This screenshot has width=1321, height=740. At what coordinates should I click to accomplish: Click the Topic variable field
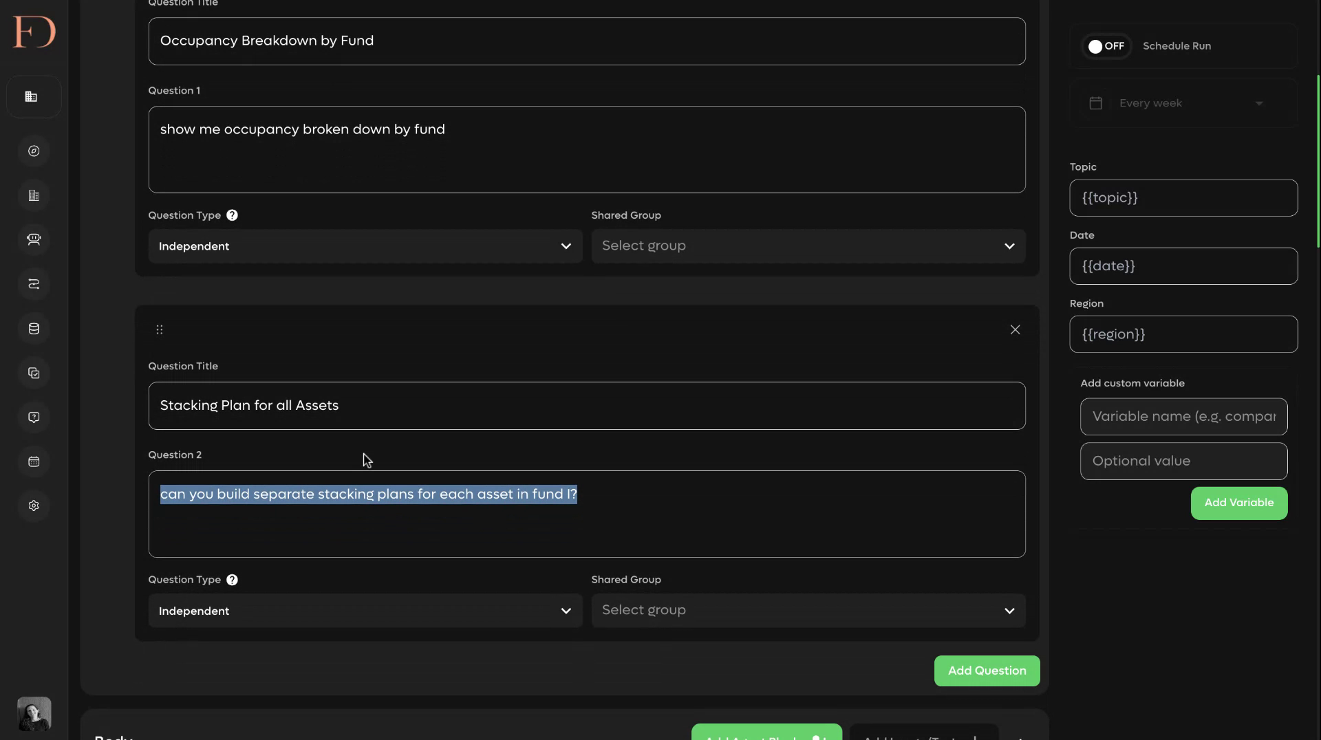point(1183,198)
